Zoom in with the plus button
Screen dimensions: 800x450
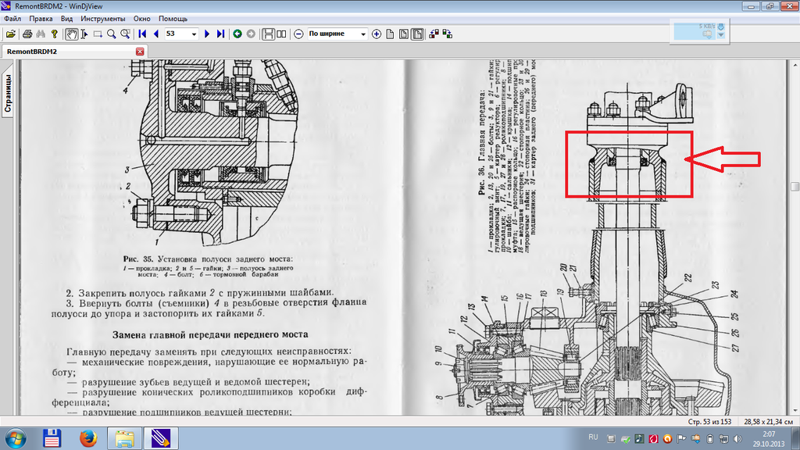pos(377,34)
